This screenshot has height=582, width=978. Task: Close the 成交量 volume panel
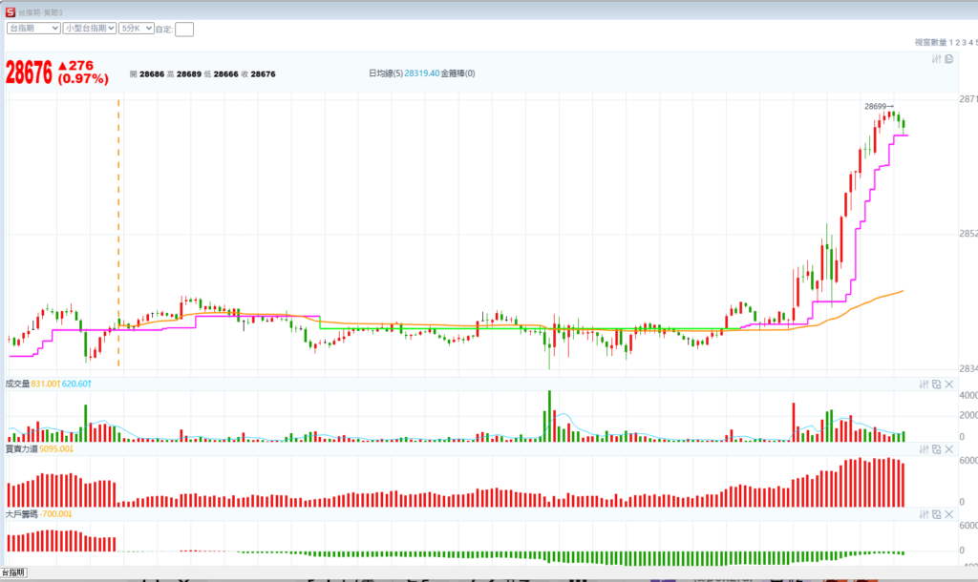click(949, 384)
